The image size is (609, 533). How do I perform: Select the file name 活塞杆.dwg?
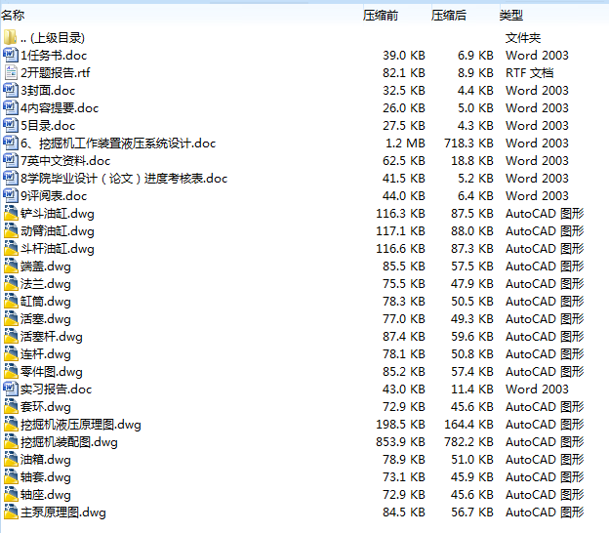pyautogui.click(x=52, y=337)
